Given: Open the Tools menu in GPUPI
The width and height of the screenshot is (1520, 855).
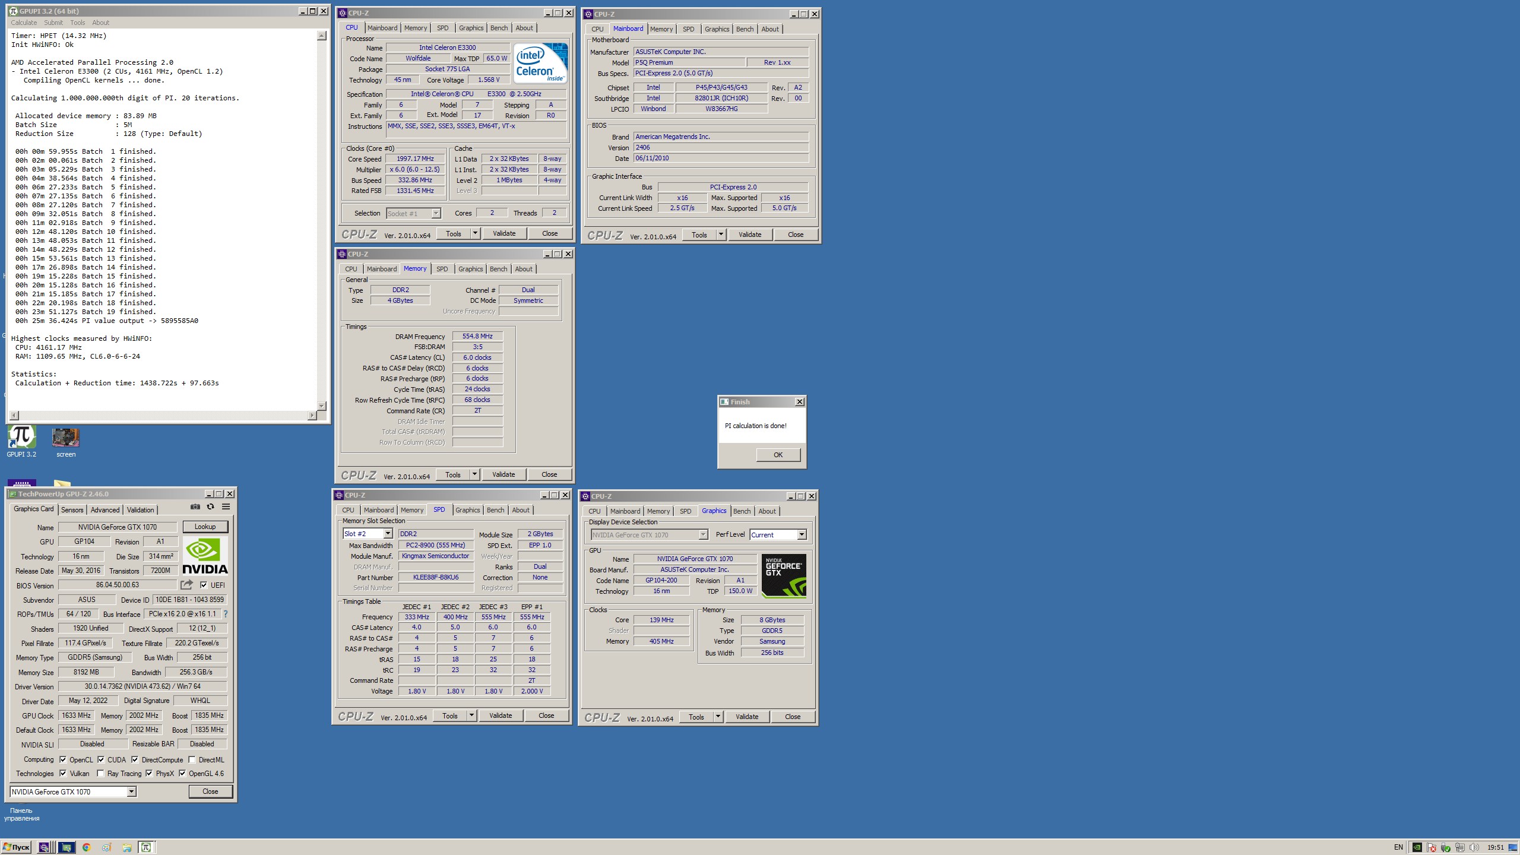Looking at the screenshot, I should 78,23.
